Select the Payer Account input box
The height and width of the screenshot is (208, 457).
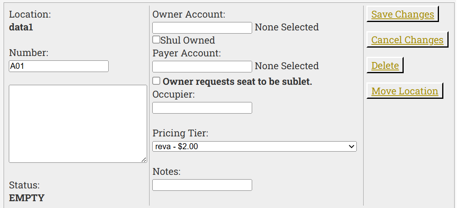(x=202, y=66)
